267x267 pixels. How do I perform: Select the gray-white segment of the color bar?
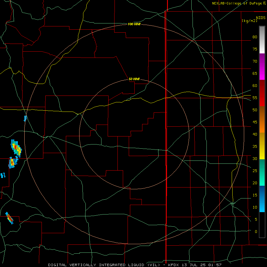[262, 40]
